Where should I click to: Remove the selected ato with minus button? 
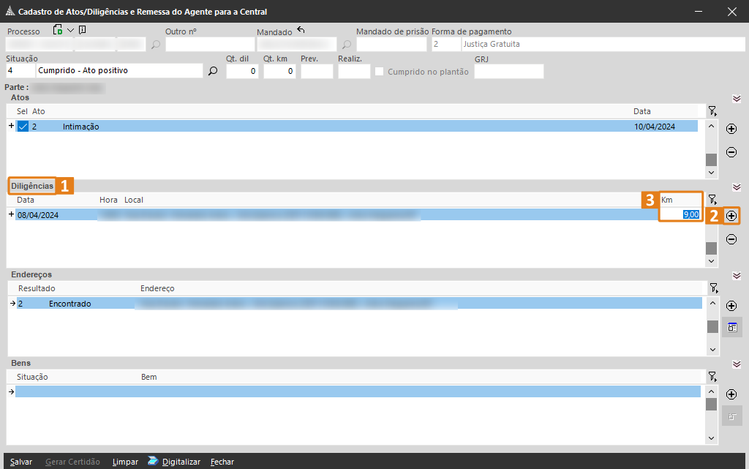tap(731, 152)
